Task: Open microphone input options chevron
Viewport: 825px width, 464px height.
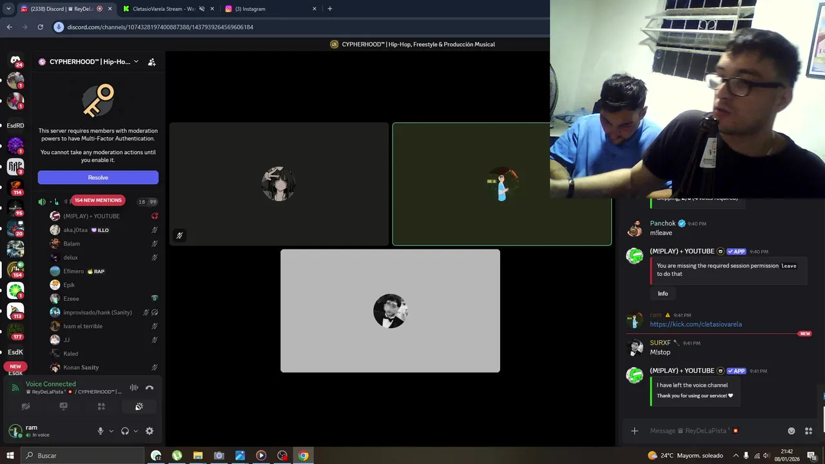Action: click(111, 431)
